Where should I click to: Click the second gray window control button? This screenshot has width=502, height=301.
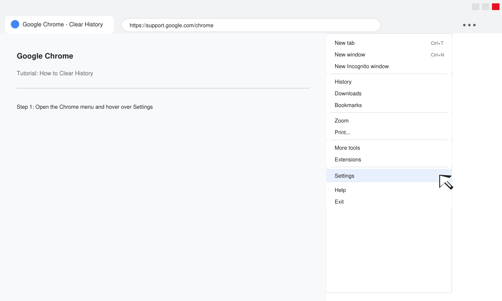coord(486,7)
